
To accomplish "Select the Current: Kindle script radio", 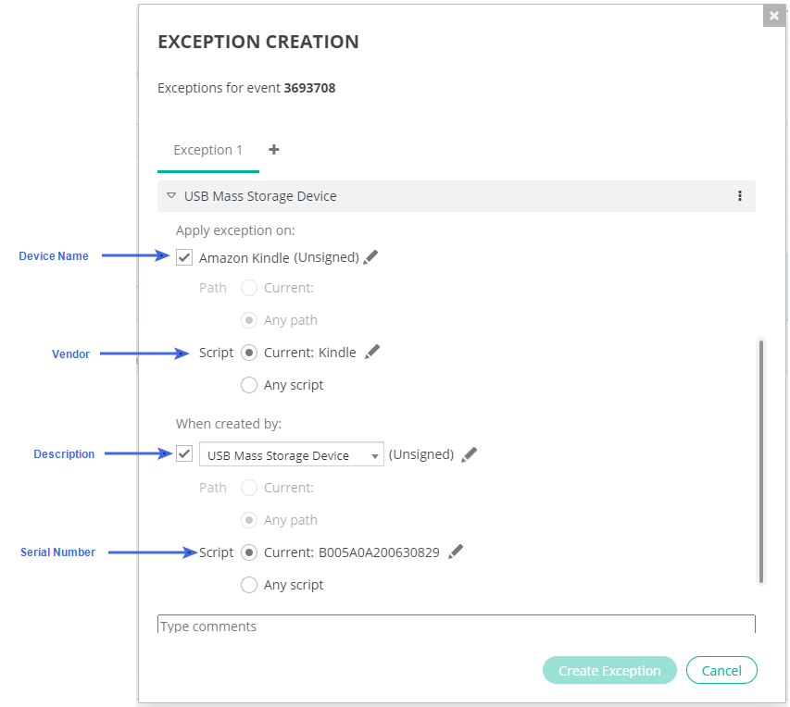I will click(248, 353).
